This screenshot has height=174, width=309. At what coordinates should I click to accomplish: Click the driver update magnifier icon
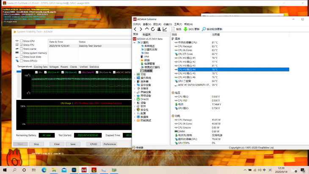[x=204, y=29]
